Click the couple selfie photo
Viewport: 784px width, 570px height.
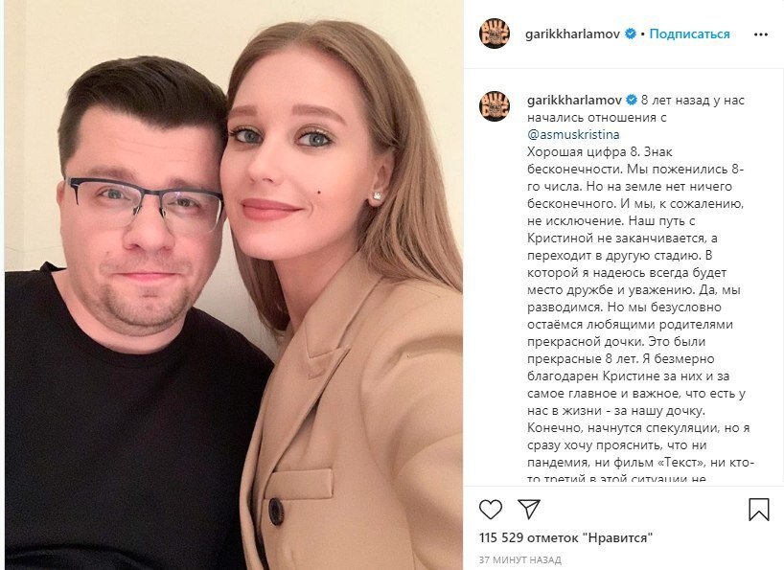point(234,285)
